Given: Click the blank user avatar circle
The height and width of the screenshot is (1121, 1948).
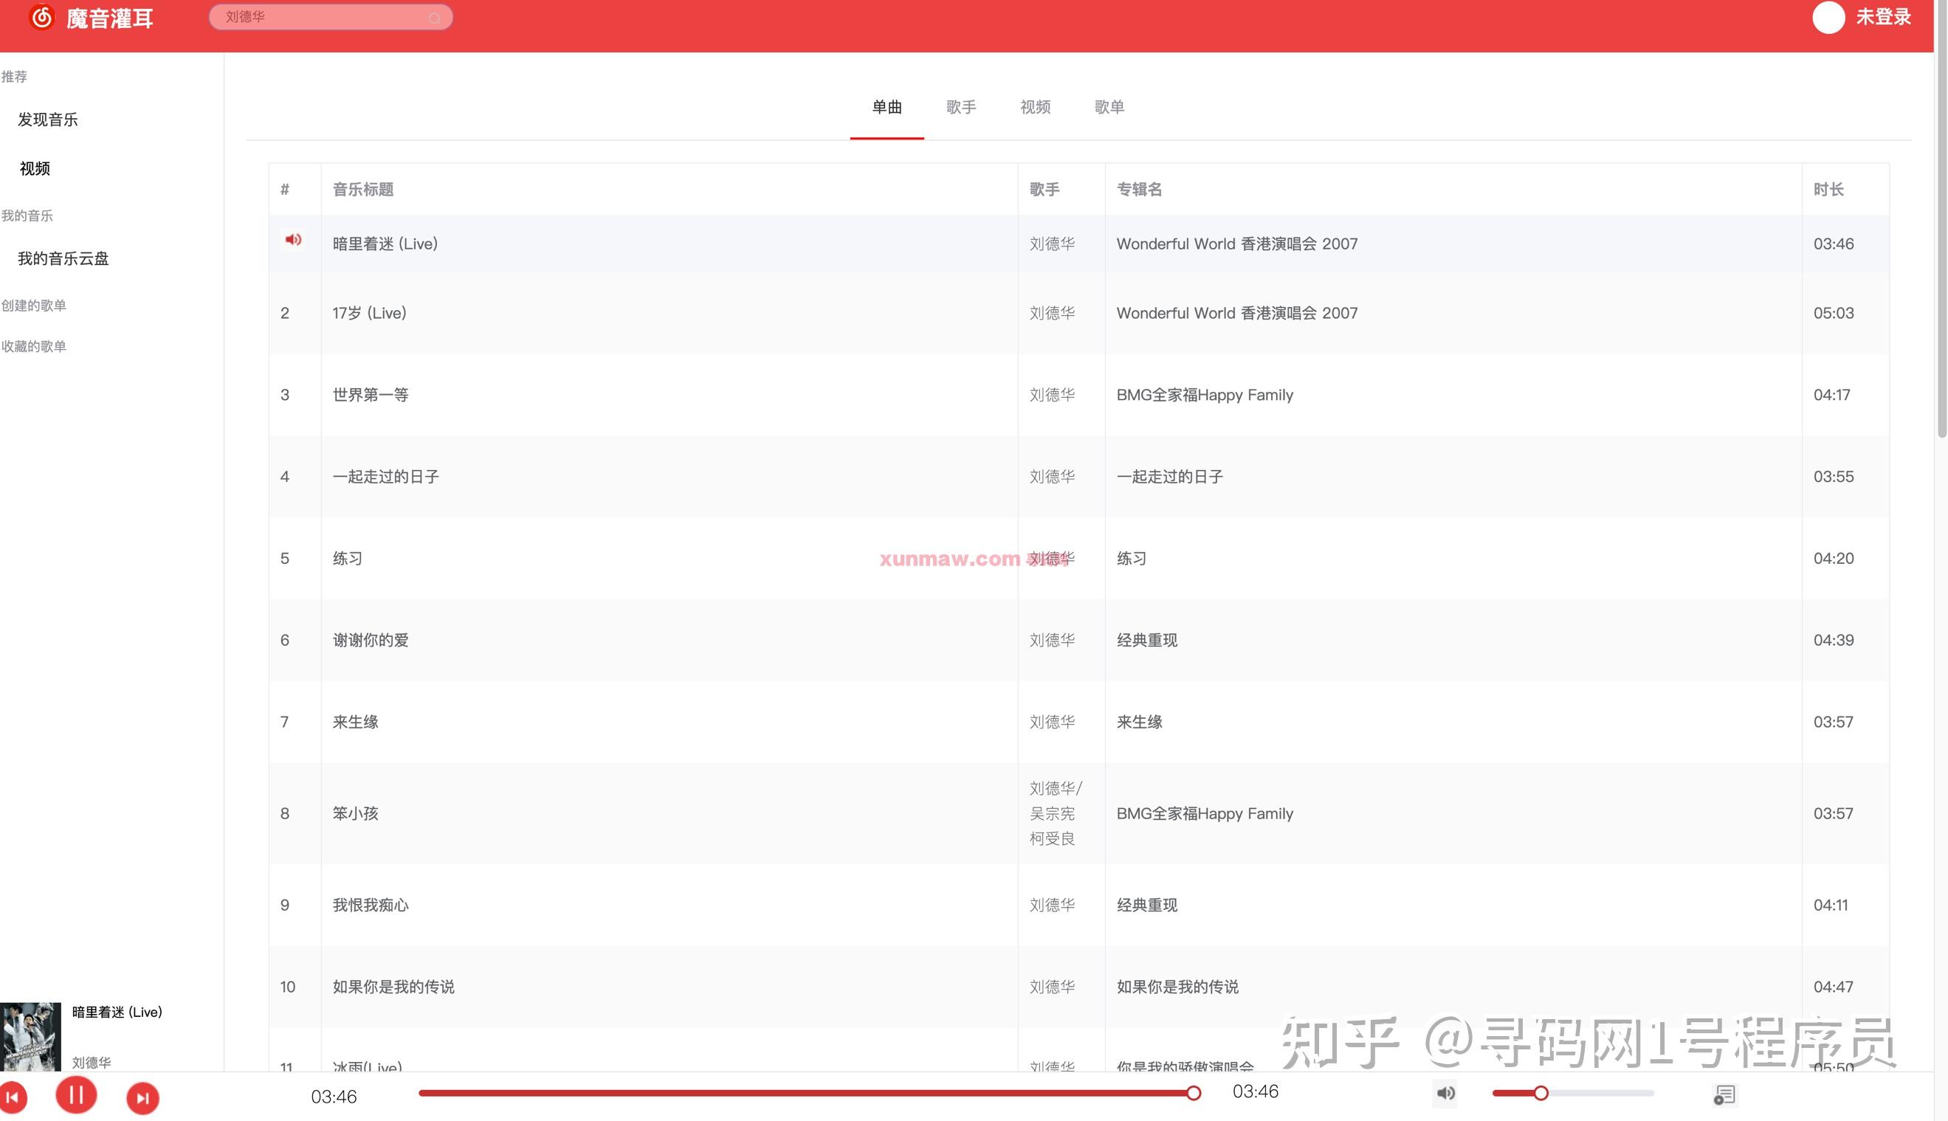Looking at the screenshot, I should (1828, 18).
